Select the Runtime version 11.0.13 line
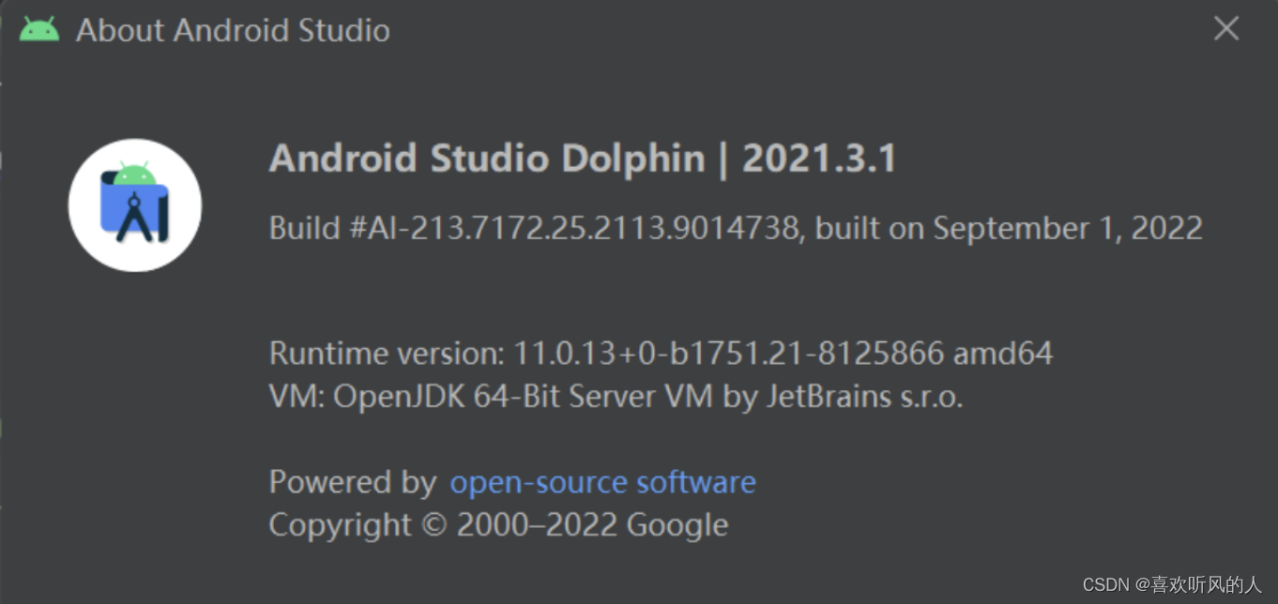 coord(661,353)
